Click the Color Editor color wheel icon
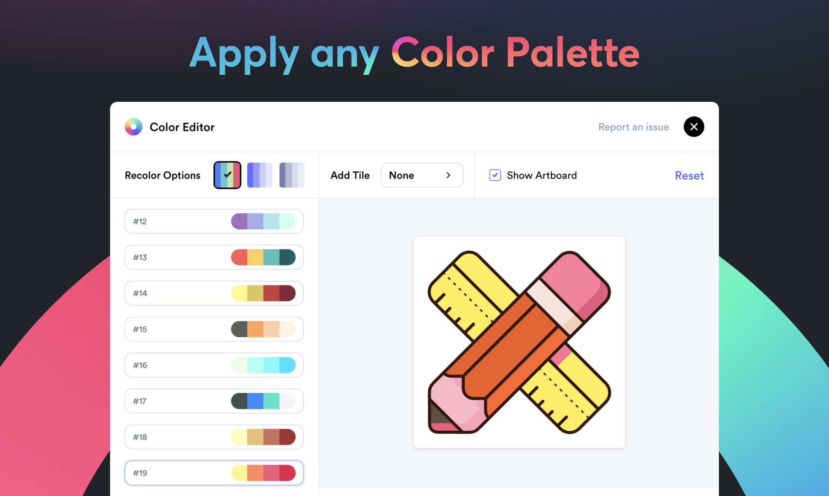The image size is (829, 496). (x=134, y=127)
